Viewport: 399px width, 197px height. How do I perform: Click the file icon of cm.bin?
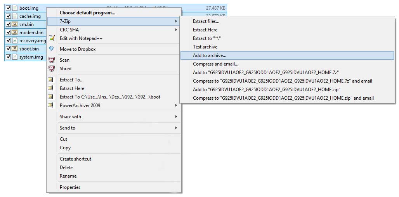(15, 24)
